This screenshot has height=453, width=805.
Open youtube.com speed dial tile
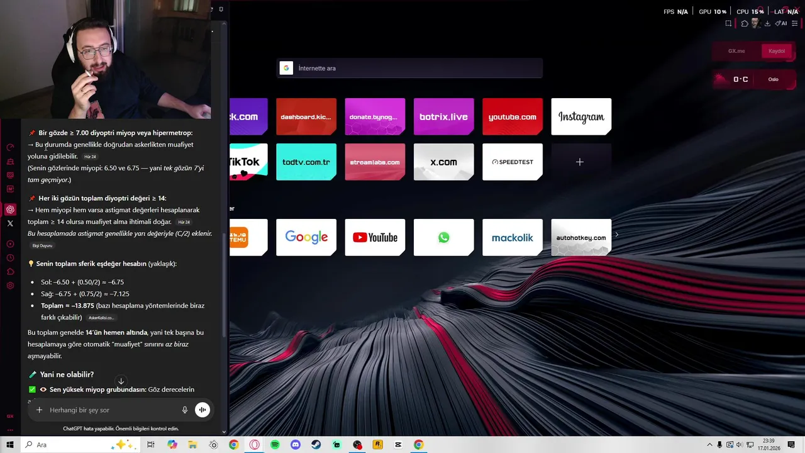point(513,116)
